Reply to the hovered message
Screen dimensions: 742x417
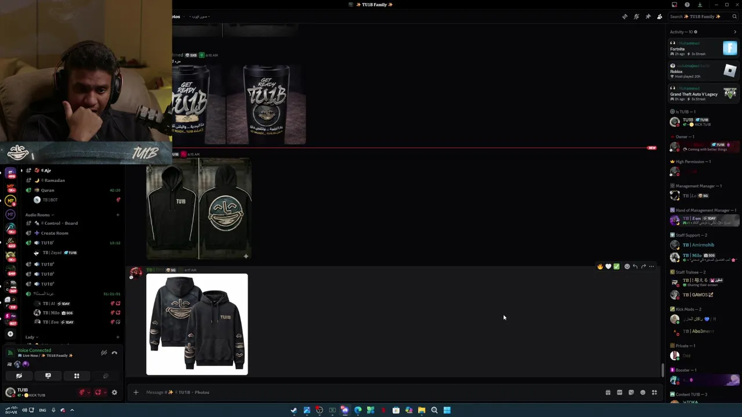tap(635, 266)
